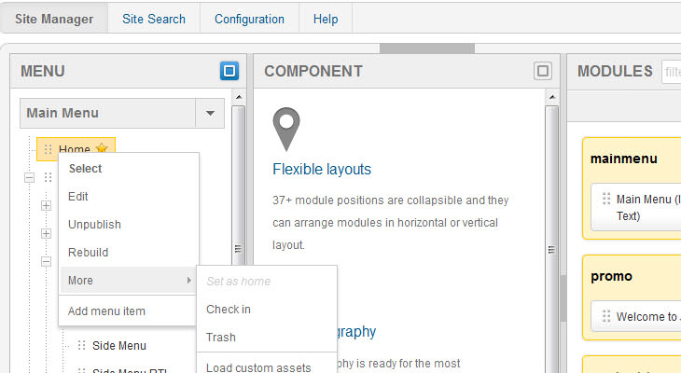The image size is (681, 373).
Task: Open the Site Search tab
Action: 154,19
